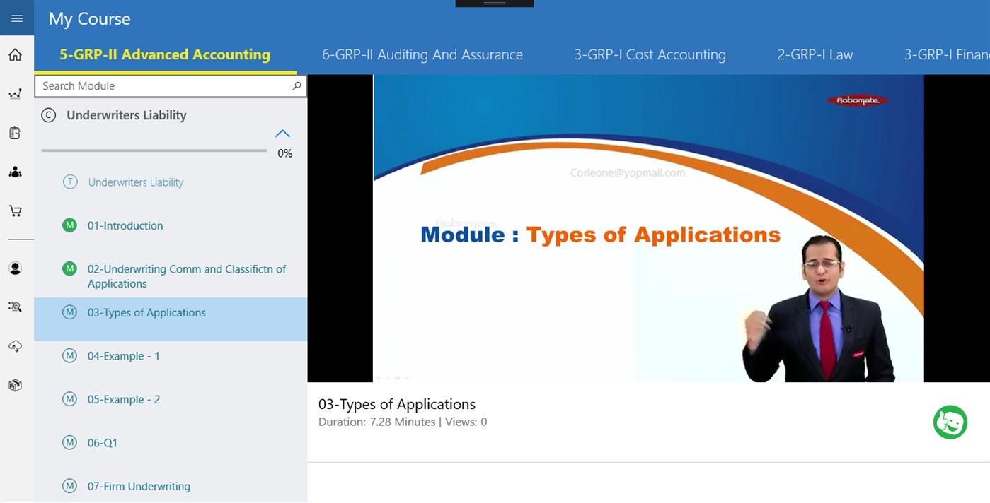This screenshot has height=503, width=990.
Task: Open the cloud download sidebar icon
Action: 16,346
